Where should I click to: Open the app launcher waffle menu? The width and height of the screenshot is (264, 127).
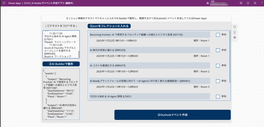(4, 3)
